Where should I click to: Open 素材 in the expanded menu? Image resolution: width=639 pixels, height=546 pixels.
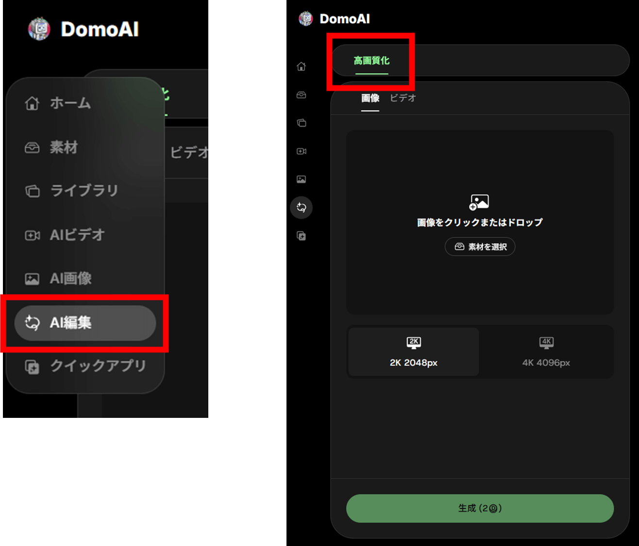[63, 147]
